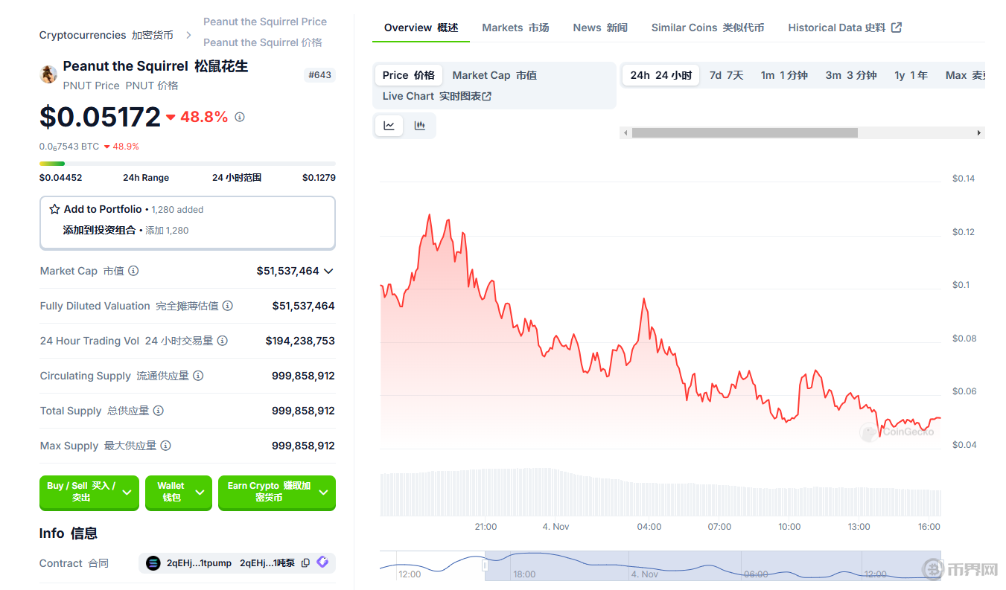Expand the Market Cap value chevron
This screenshot has height=590, width=1006.
tap(328, 271)
